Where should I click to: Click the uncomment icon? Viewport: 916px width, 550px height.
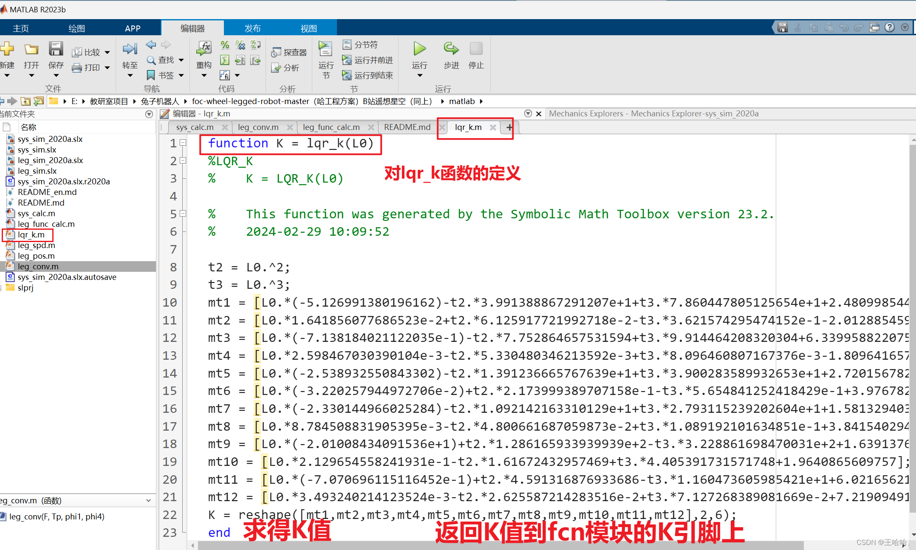tap(240, 45)
